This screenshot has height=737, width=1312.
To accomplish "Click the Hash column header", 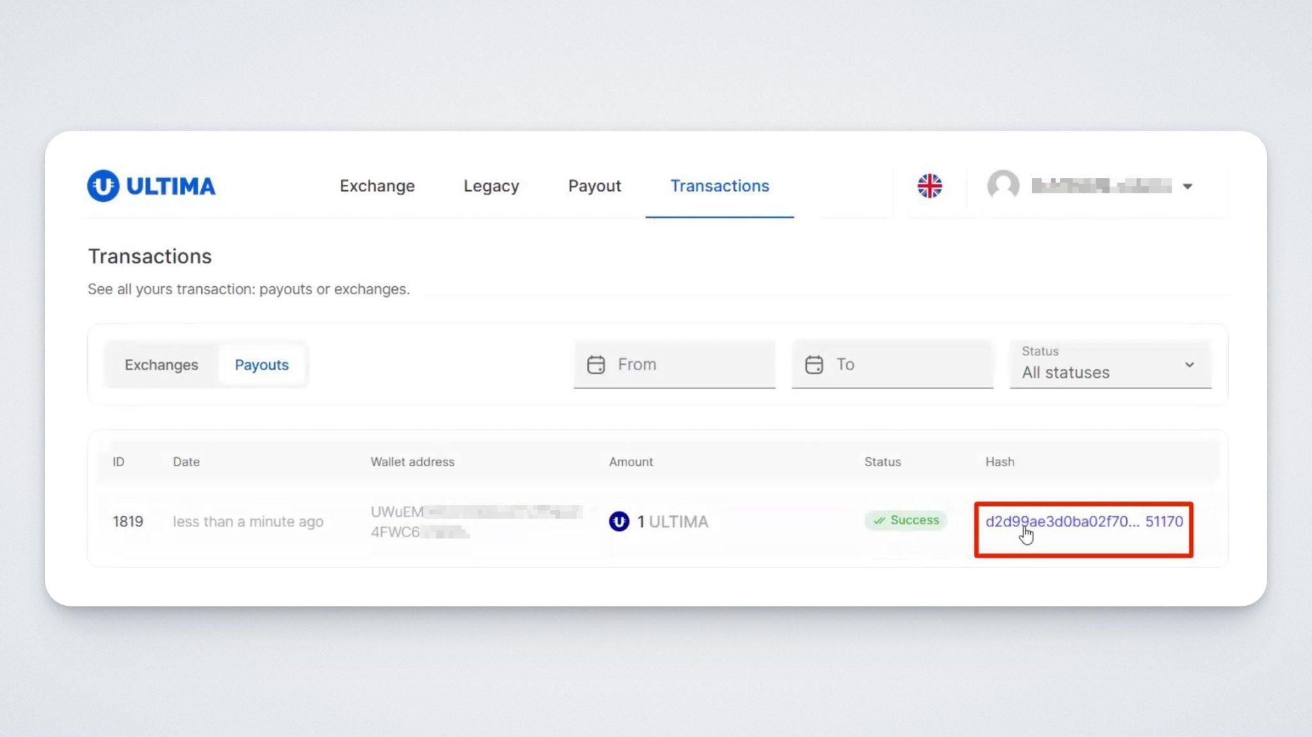I will point(999,462).
